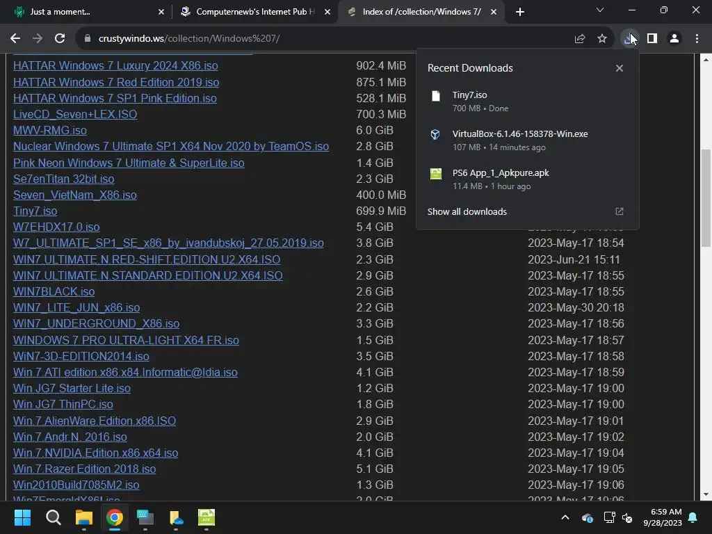The image size is (712, 534).
Task: Reload the current page
Action: pos(60,39)
